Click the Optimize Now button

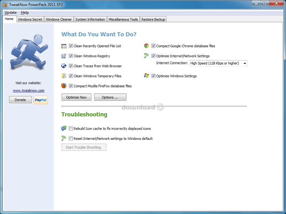[76, 97]
